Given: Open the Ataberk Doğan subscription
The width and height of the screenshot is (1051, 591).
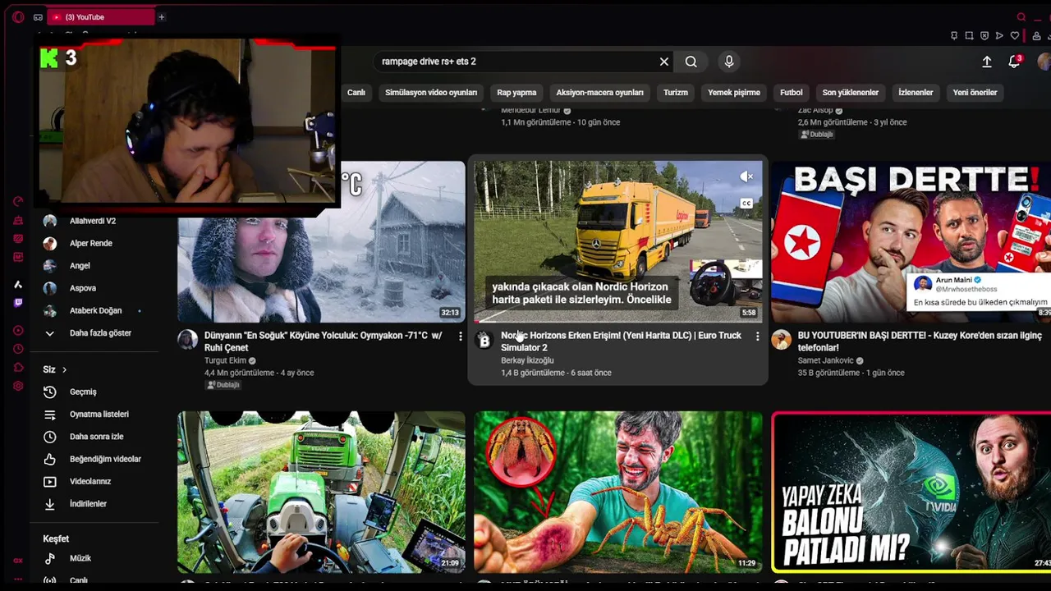Looking at the screenshot, I should click(x=94, y=311).
